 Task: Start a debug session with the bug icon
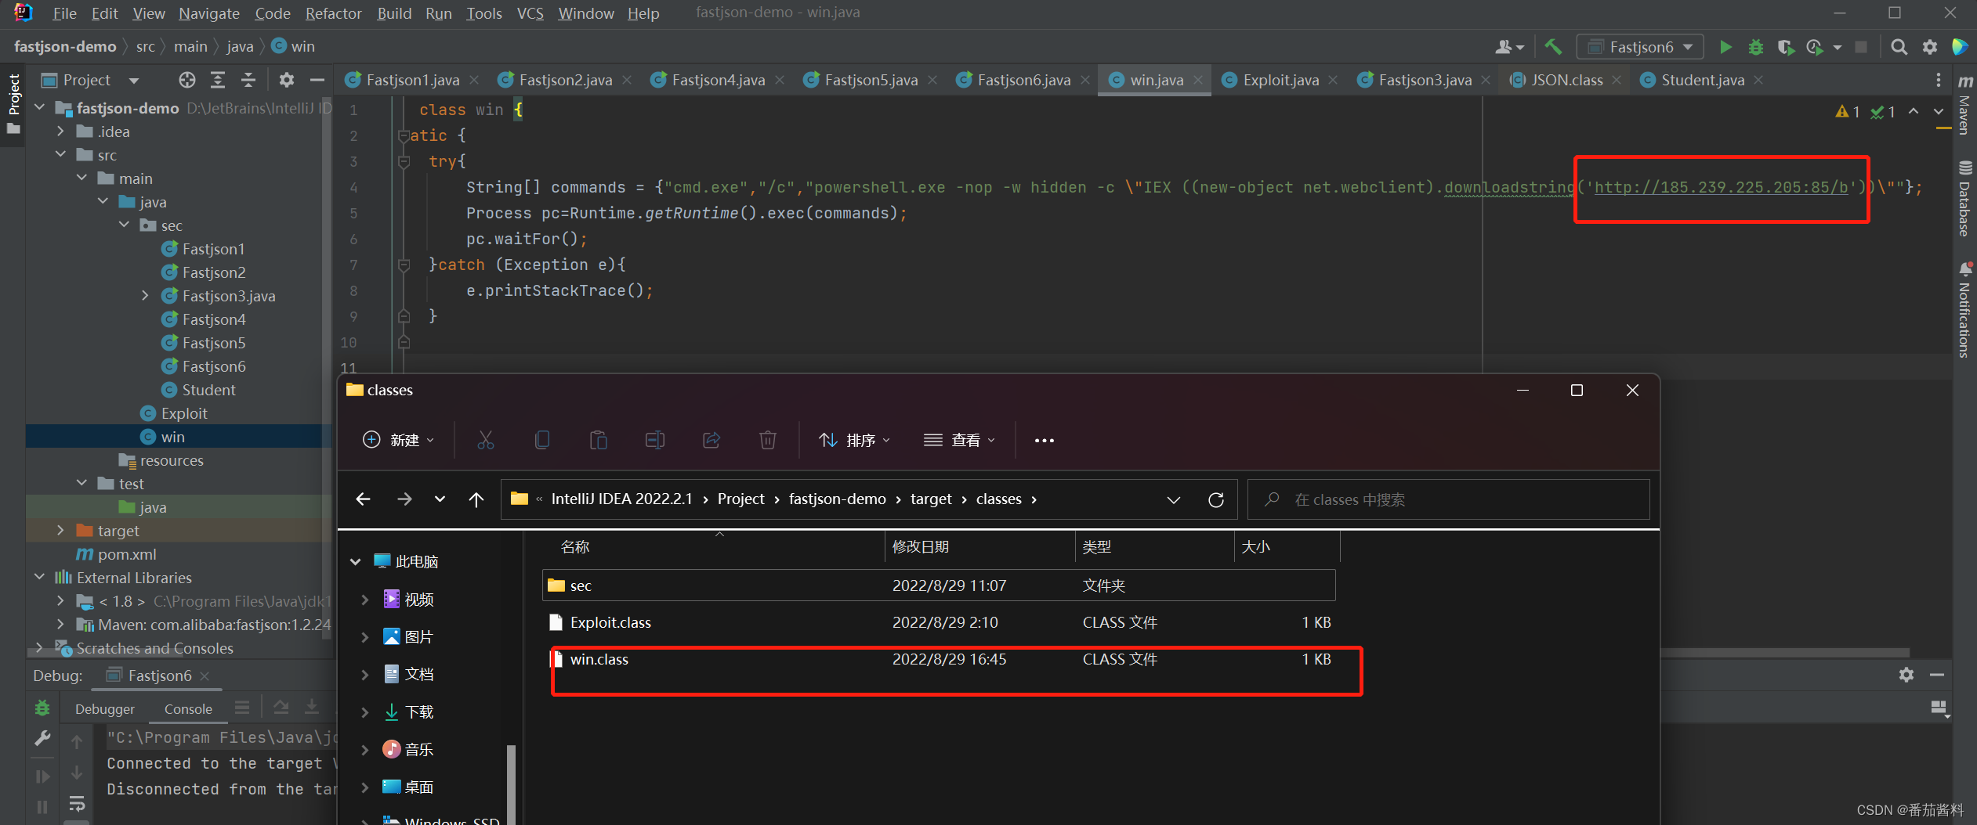point(1756,47)
